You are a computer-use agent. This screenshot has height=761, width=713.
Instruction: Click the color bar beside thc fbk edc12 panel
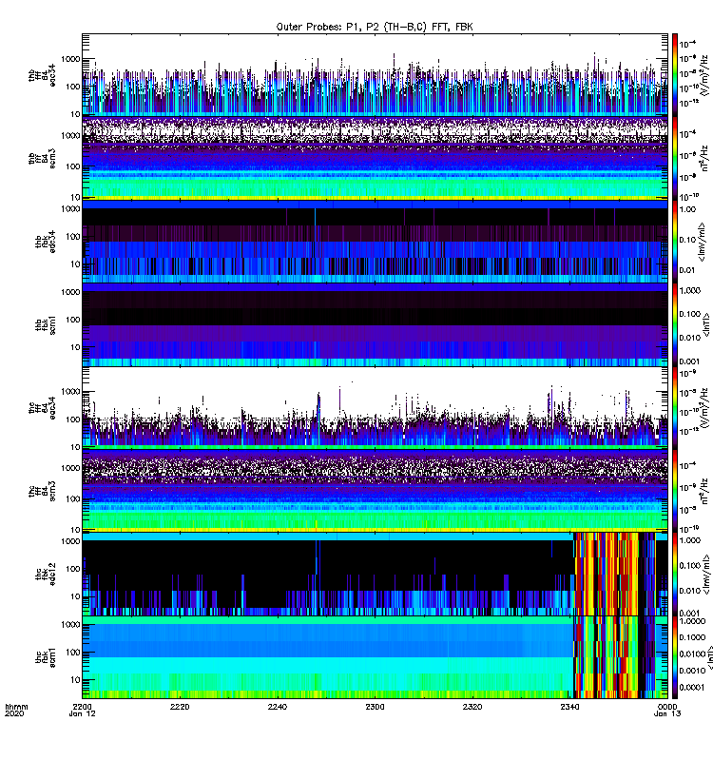point(675,575)
